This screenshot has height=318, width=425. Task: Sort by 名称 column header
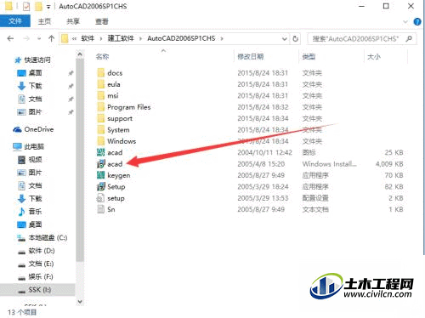102,57
